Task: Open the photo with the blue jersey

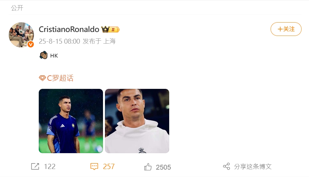Action: tap(71, 121)
